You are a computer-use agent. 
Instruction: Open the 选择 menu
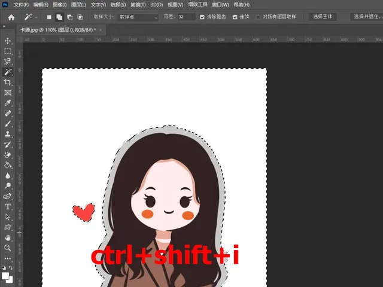point(118,5)
